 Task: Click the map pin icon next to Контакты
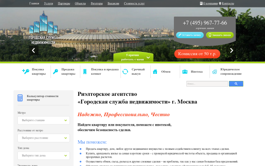click(x=220, y=4)
